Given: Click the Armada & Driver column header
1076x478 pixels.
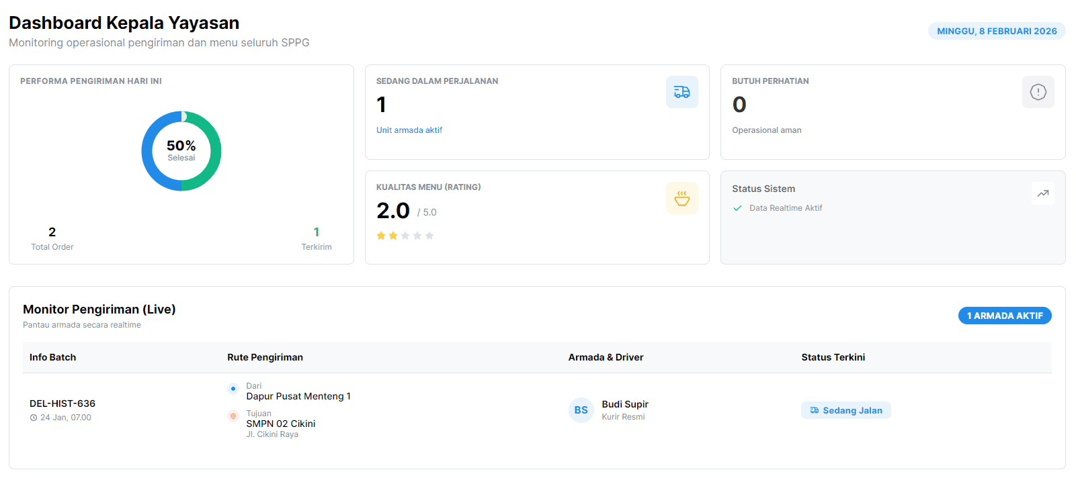Looking at the screenshot, I should click(x=606, y=357).
